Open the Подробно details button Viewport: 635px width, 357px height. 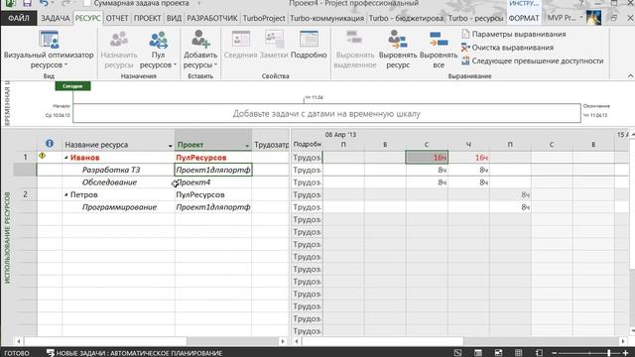click(x=309, y=45)
